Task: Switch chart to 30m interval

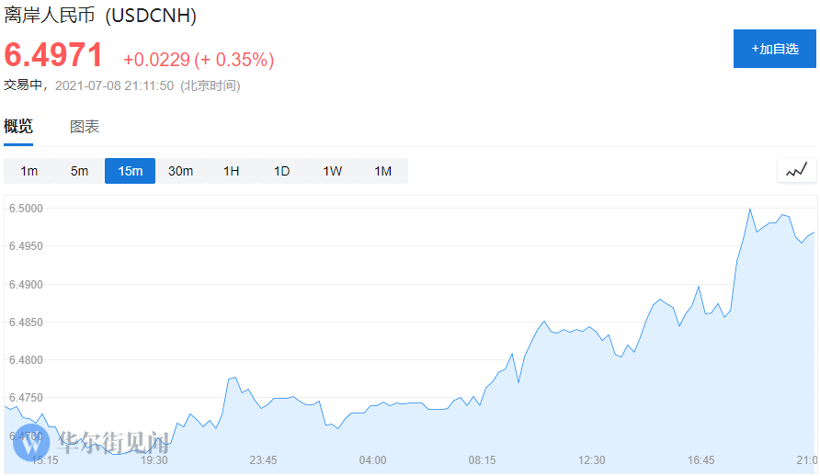Action: coord(180,171)
